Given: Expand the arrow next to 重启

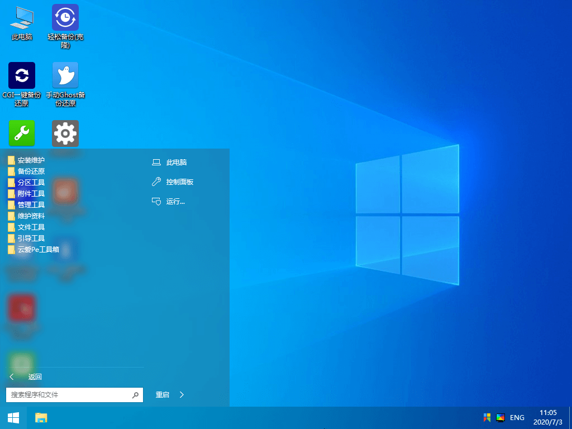Looking at the screenshot, I should [182, 395].
